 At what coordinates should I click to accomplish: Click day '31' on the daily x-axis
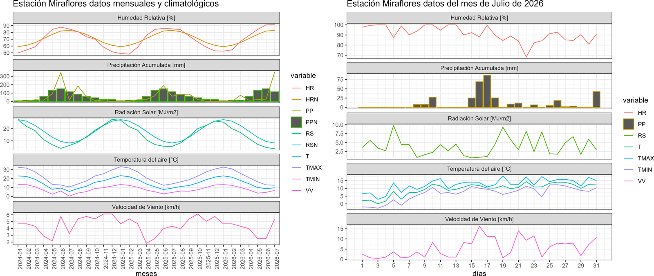[596, 265]
